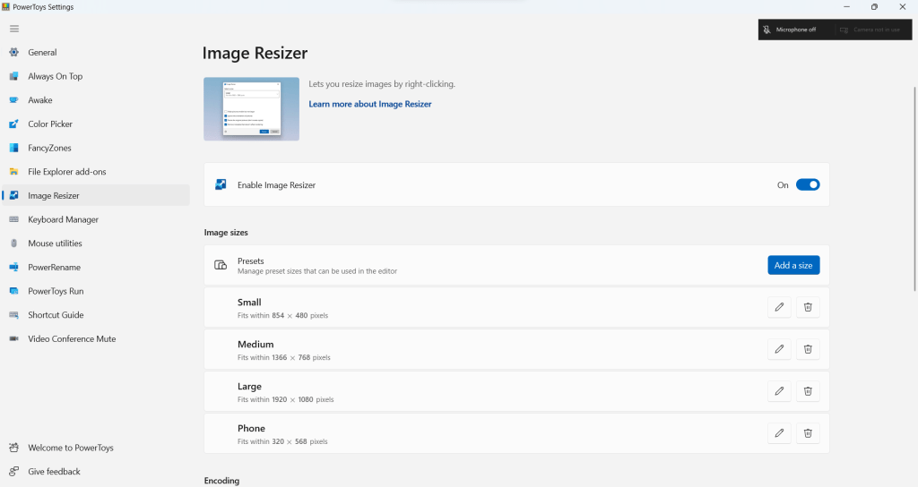Edit the Medium preset size
This screenshot has height=487, width=918.
tap(779, 349)
